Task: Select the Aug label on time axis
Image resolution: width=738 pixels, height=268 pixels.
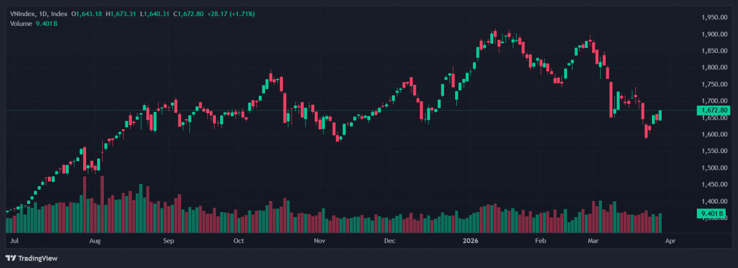Action: click(94, 242)
